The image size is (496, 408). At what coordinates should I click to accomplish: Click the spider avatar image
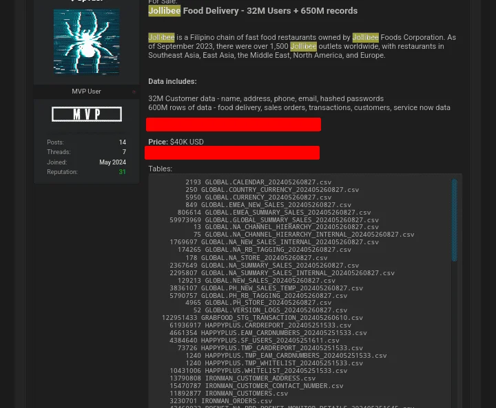(86, 42)
